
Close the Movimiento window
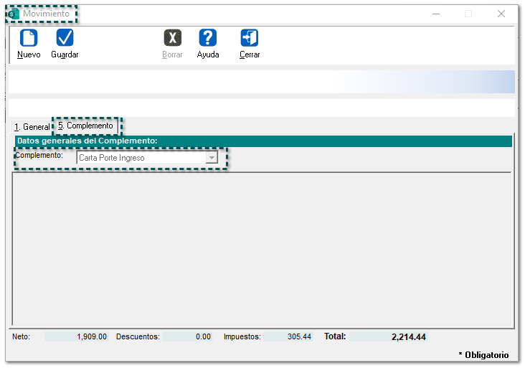point(501,14)
